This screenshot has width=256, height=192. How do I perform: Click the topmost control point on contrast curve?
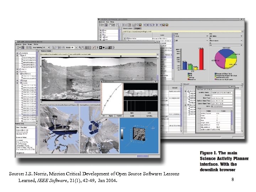[x=116, y=90]
